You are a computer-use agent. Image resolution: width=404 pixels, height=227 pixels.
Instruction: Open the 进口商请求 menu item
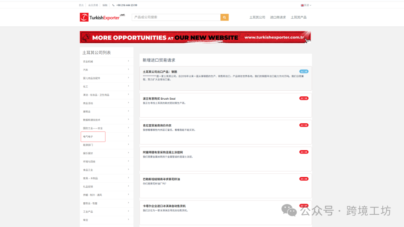[278, 17]
